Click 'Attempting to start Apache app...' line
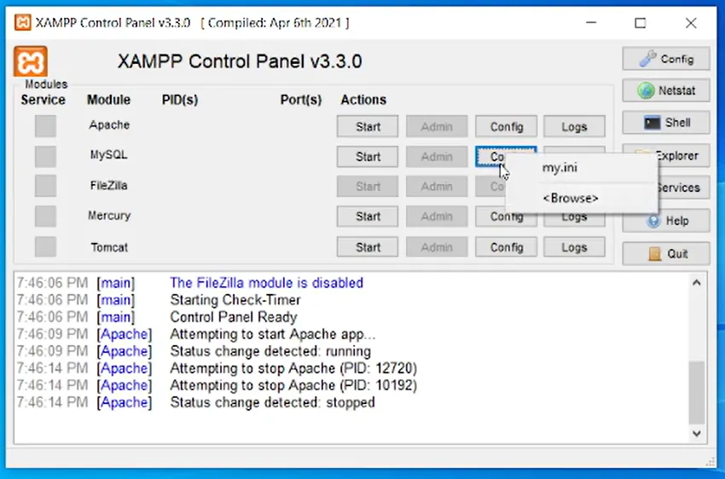The width and height of the screenshot is (725, 479). click(273, 334)
